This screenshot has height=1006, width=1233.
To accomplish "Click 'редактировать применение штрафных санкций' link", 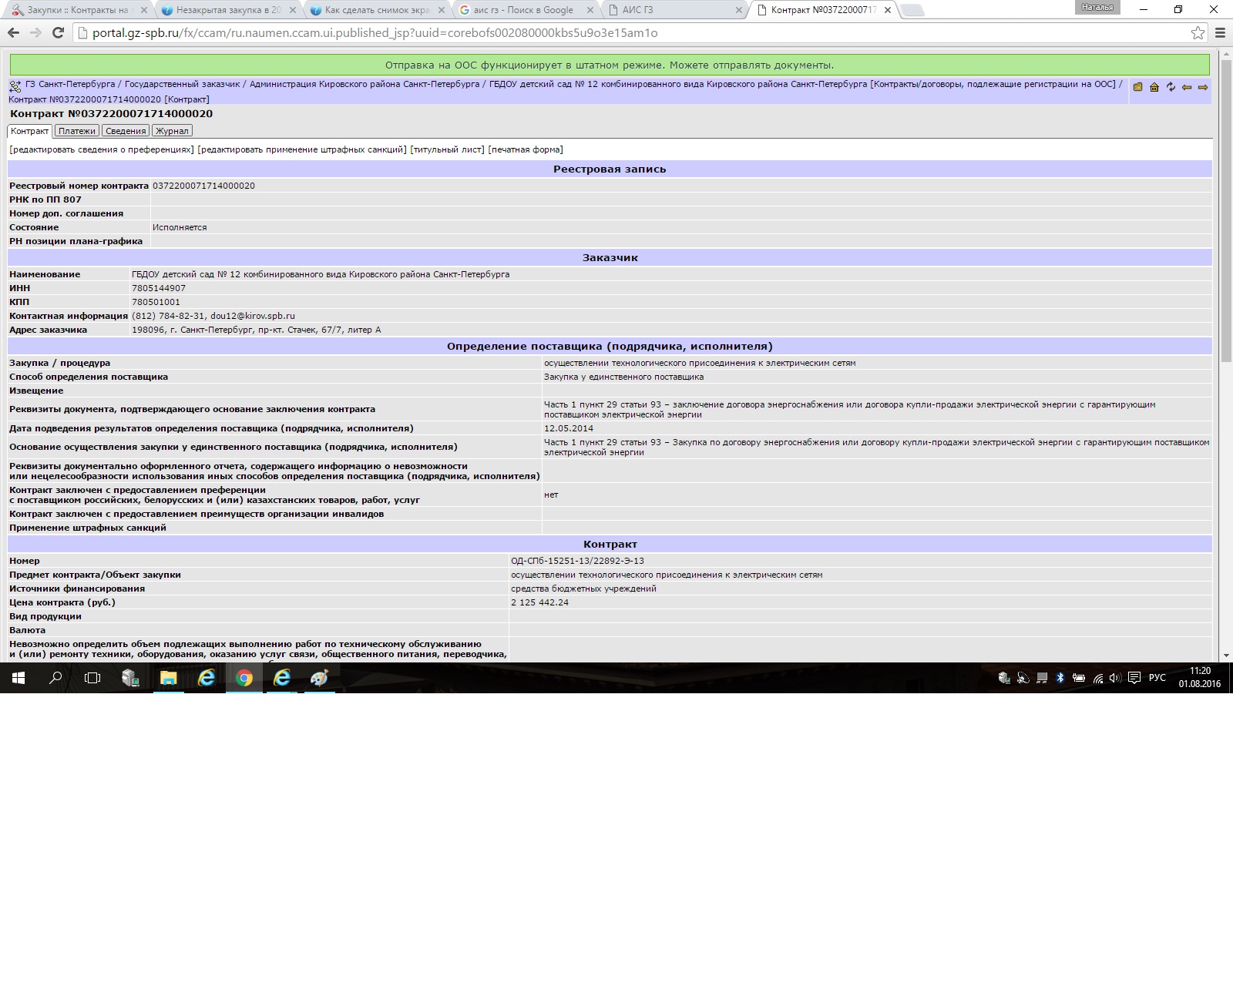I will (302, 149).
